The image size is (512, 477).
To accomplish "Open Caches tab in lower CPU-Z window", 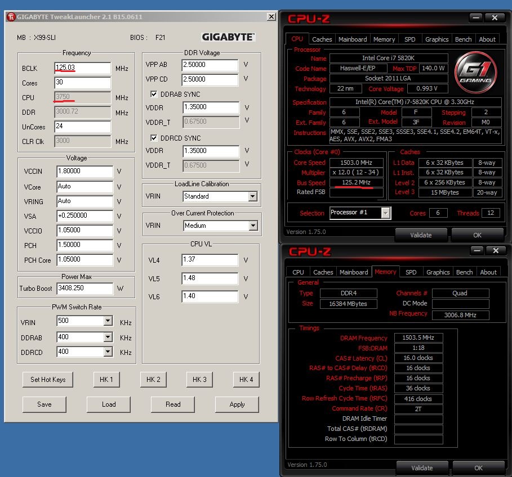I will 323,272.
